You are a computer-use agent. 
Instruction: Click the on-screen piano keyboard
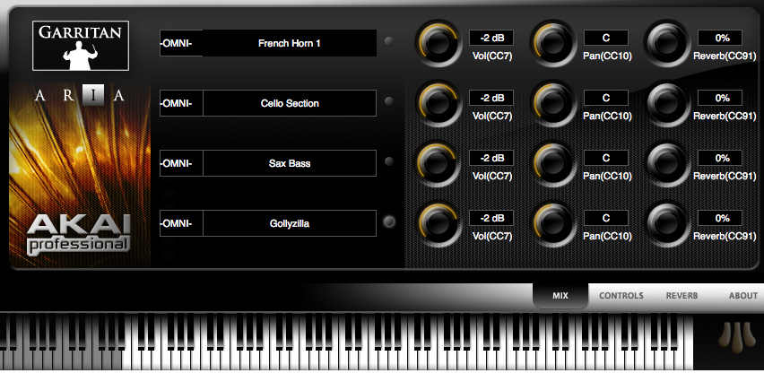point(346,342)
